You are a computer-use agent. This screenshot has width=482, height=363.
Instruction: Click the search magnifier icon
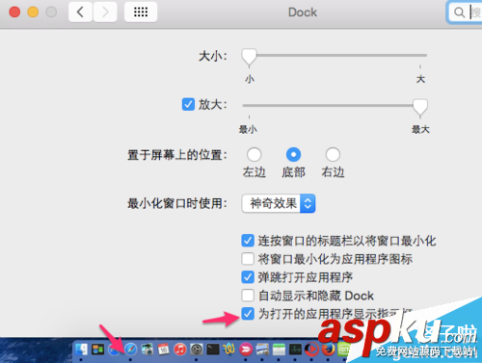click(459, 13)
